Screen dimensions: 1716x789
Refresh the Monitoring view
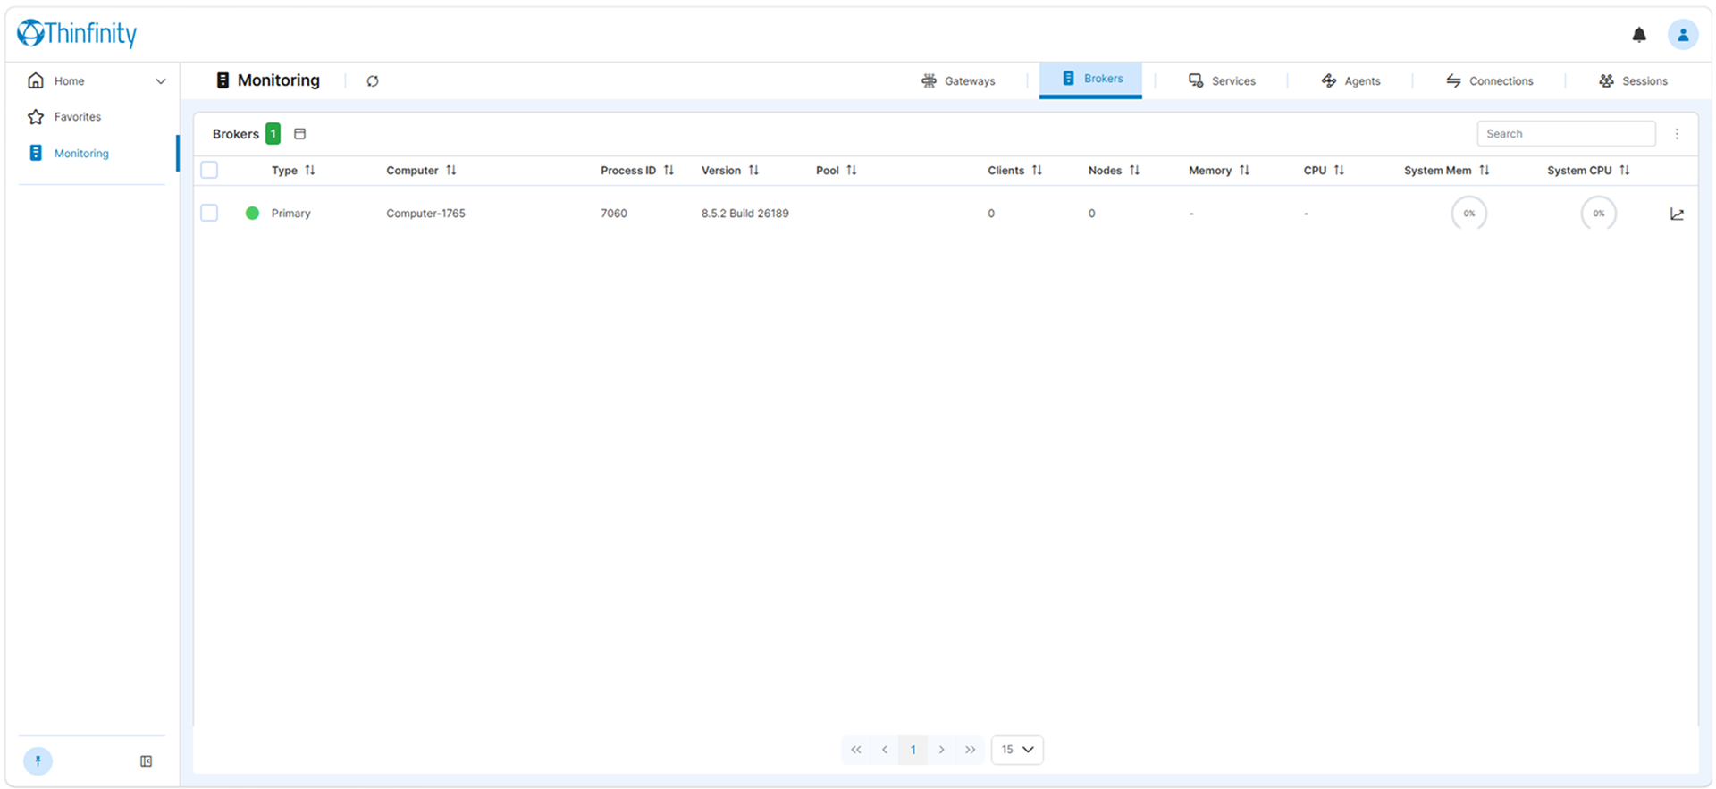[x=373, y=81]
